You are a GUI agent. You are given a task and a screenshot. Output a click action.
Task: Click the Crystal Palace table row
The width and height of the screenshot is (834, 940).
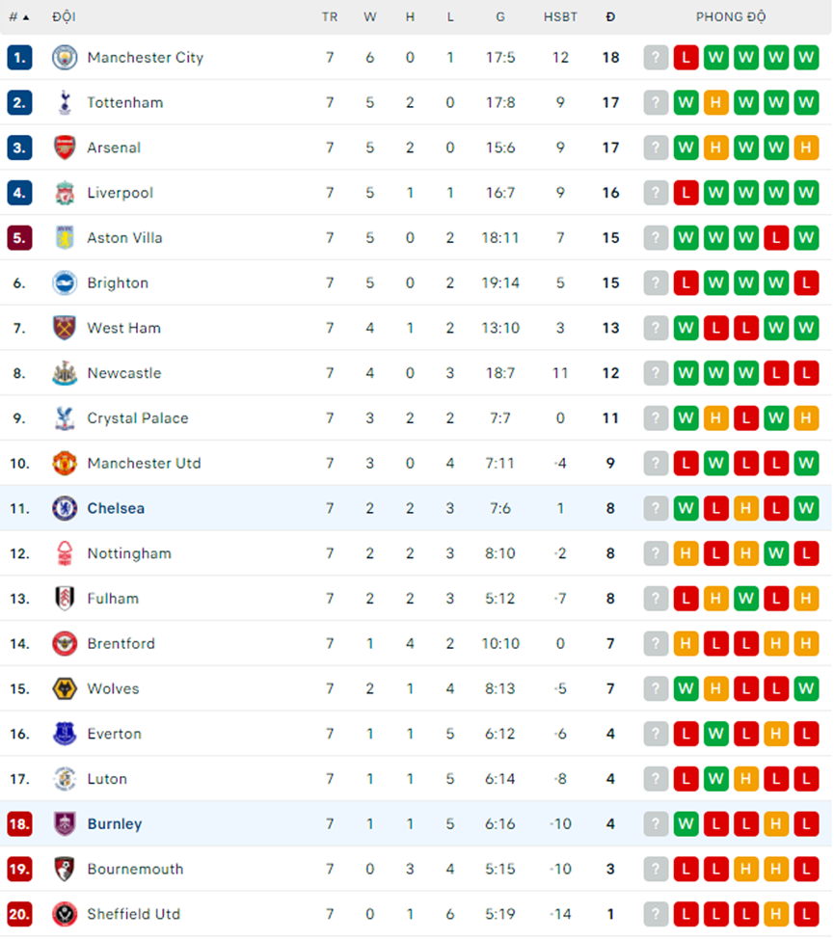417,418
